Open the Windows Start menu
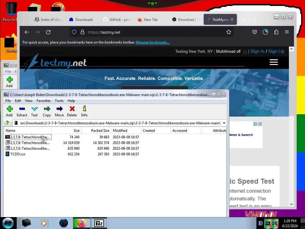The width and height of the screenshot is (305, 229). coord(8,223)
